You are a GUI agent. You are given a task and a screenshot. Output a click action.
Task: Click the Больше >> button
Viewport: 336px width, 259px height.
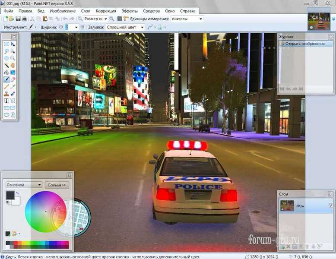tap(57, 185)
